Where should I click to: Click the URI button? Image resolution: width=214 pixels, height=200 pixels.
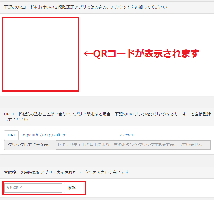tap(11, 135)
